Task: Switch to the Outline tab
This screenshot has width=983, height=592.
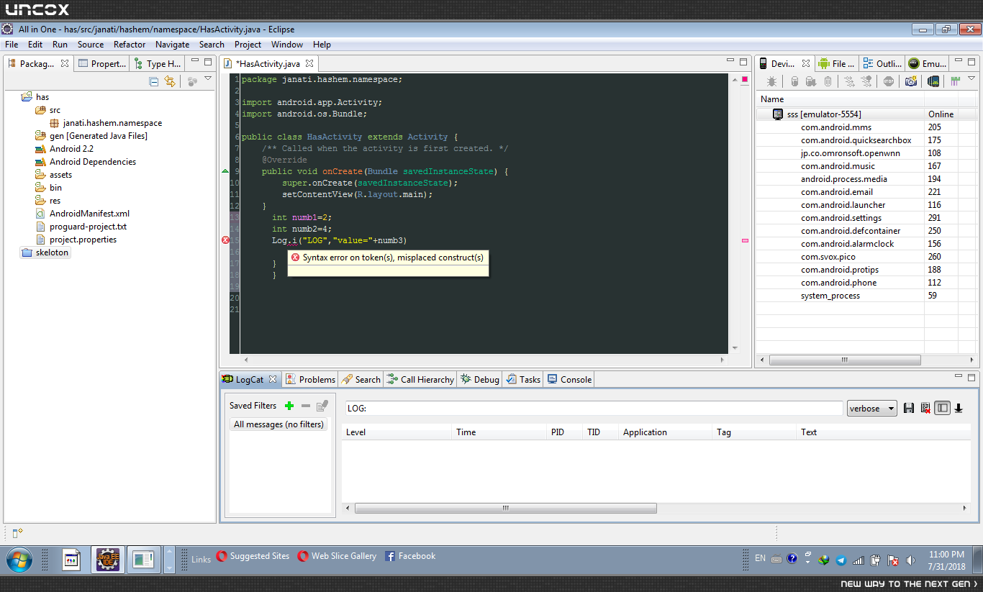Action: pyautogui.click(x=882, y=64)
